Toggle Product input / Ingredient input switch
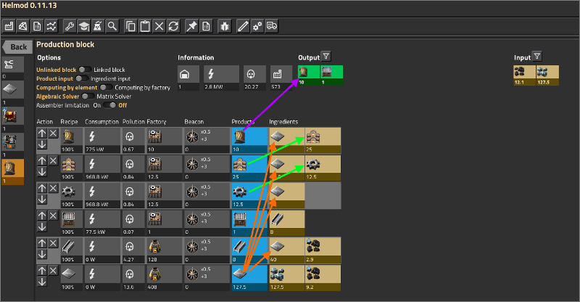580x302 pixels. (x=82, y=78)
